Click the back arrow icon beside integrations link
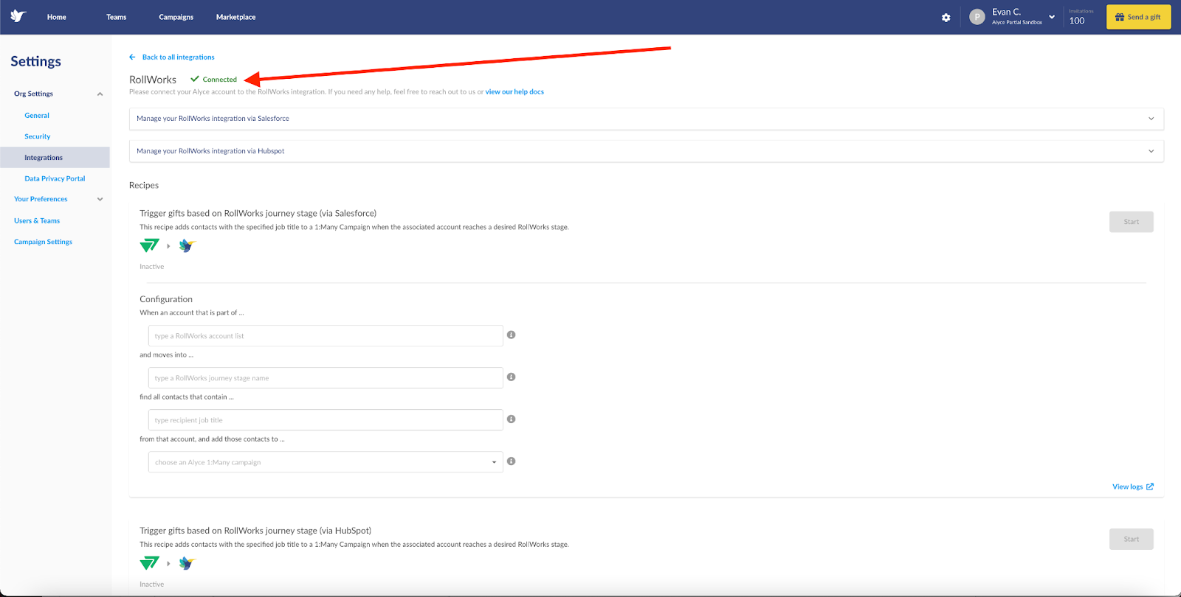 tap(133, 57)
